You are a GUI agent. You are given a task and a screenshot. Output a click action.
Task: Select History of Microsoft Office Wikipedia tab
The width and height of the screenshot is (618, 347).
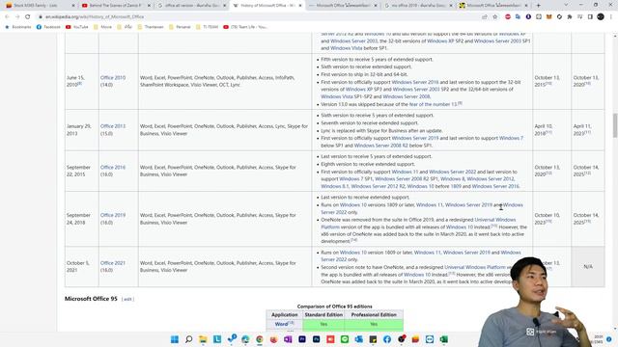coord(267,6)
